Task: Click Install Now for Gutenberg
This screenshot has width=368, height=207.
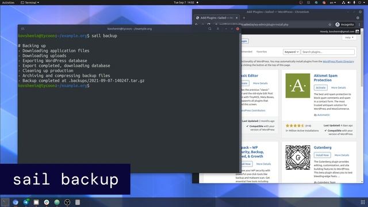Action: tap(322, 155)
